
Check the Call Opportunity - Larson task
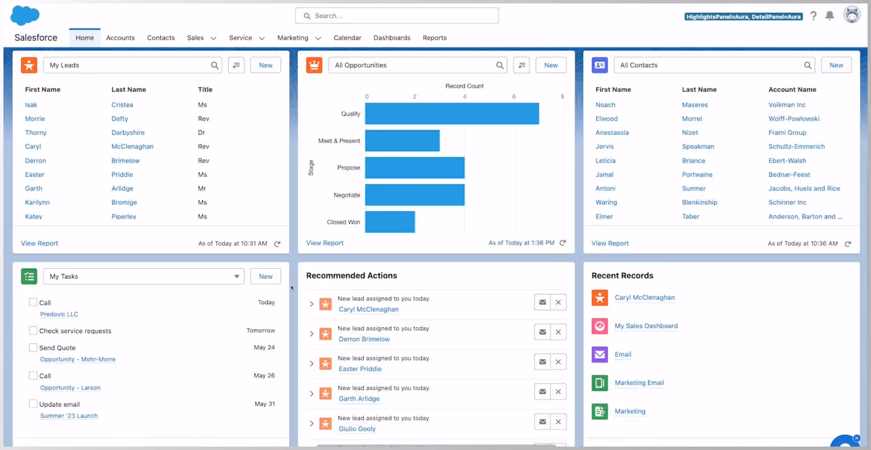[x=33, y=376]
